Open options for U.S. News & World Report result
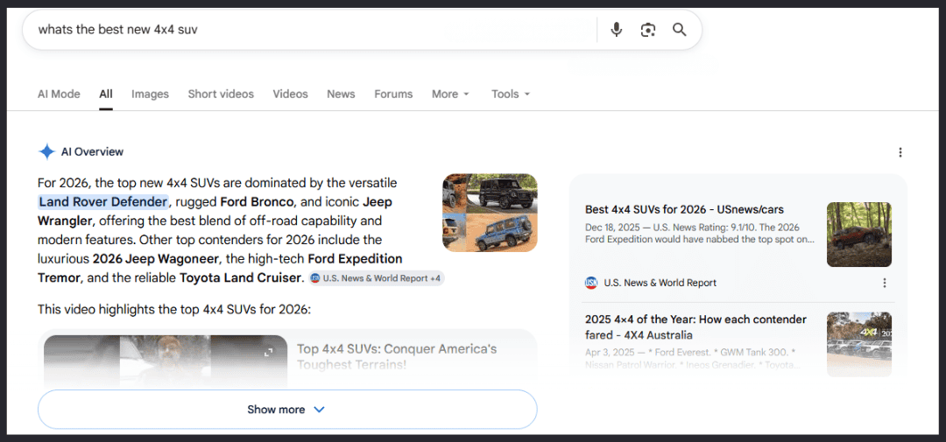 click(885, 283)
